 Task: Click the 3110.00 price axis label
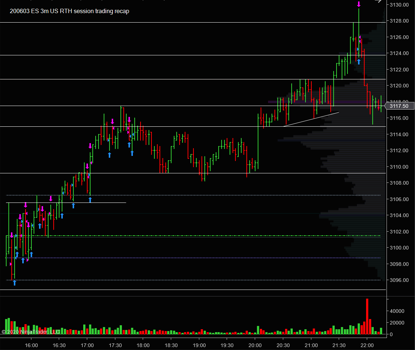tap(399, 167)
